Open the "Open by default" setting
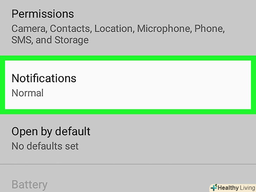Viewport: 256px width, 192px height. tap(51, 132)
